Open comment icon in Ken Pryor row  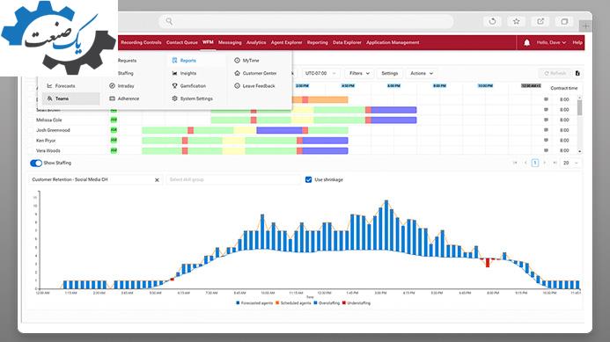tap(546, 141)
